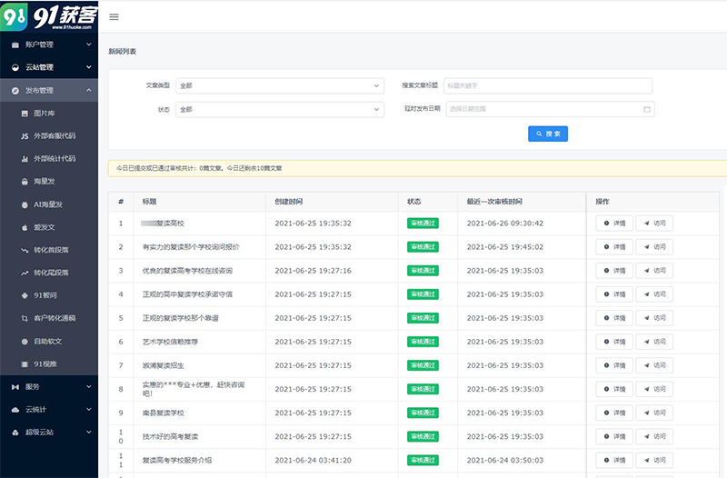Open 详情 for row 5
The width and height of the screenshot is (727, 478).
point(614,317)
